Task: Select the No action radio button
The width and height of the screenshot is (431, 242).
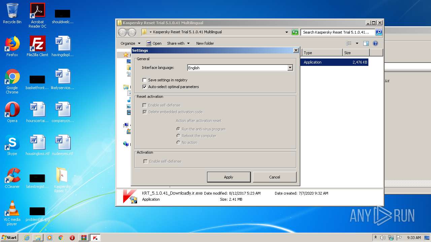Action: (178, 143)
